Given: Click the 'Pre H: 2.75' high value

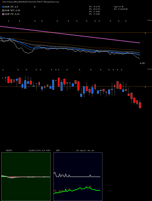Looking at the screenshot, I should [95, 9].
